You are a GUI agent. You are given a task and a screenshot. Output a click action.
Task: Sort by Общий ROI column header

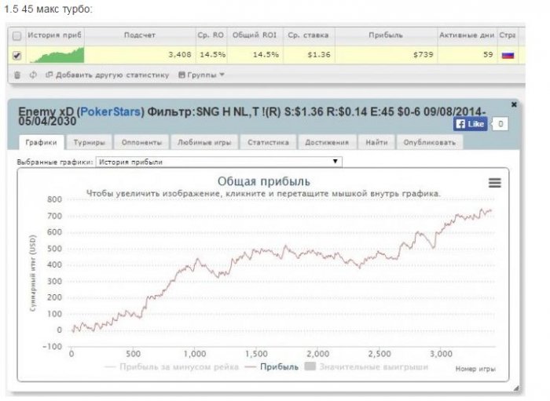[255, 35]
